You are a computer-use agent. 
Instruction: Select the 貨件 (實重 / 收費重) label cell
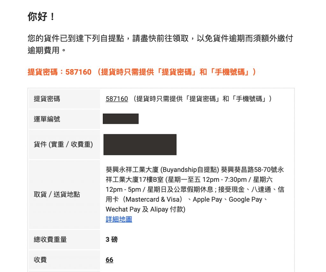click(63, 145)
